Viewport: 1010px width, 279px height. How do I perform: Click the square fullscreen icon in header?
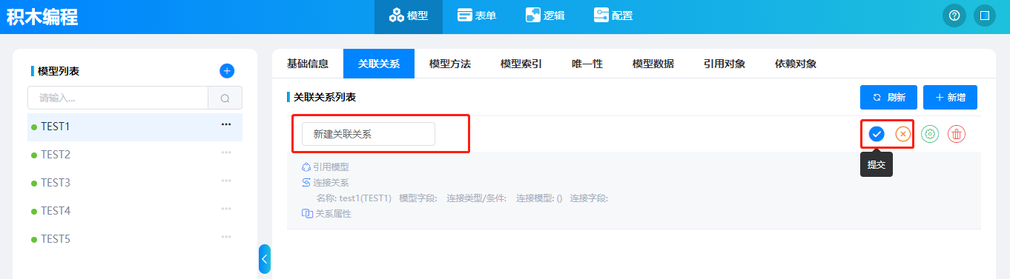[x=984, y=16]
